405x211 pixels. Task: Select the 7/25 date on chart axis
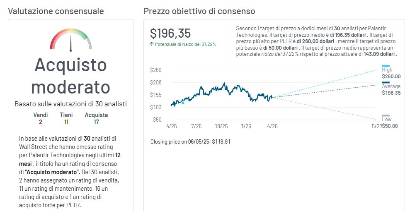(x=196, y=126)
